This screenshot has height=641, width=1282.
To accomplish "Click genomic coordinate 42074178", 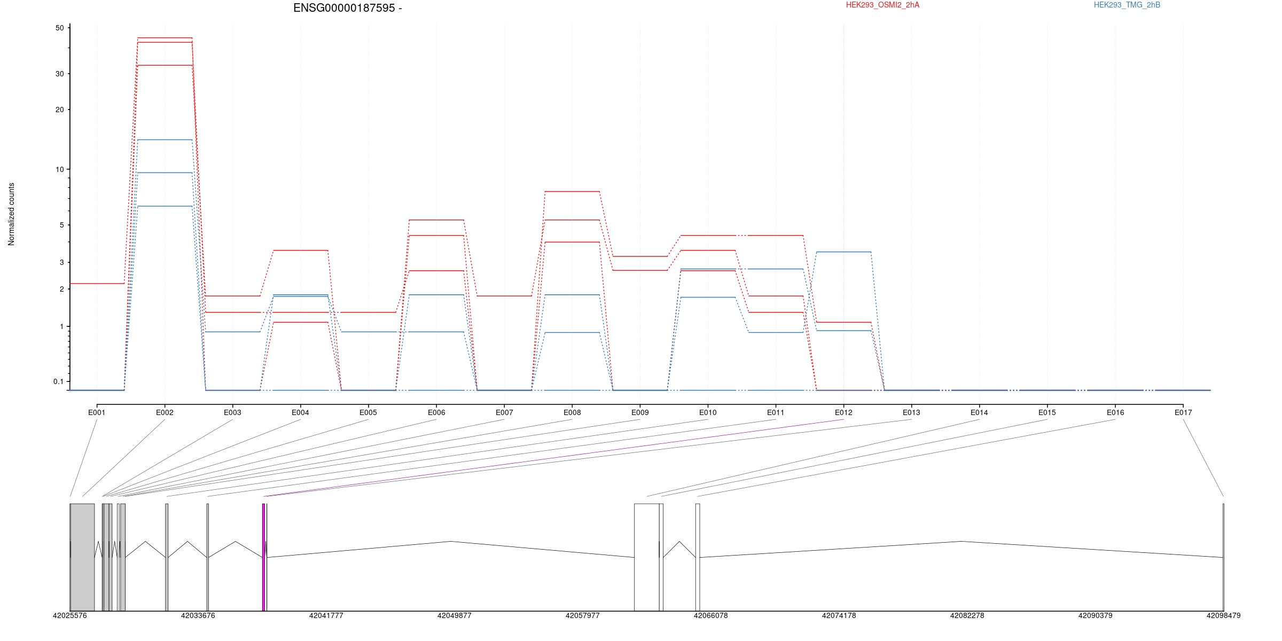I will pos(839,615).
